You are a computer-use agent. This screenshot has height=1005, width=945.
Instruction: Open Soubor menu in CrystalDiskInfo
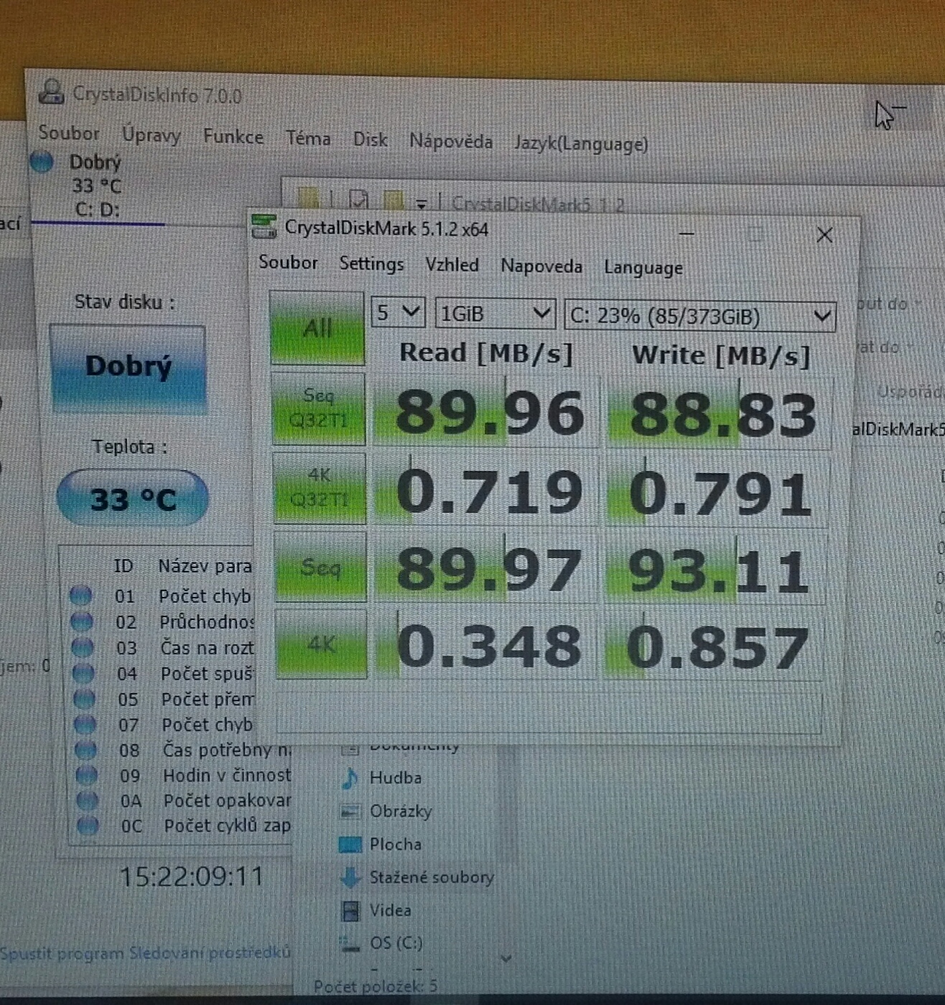pyautogui.click(x=69, y=133)
